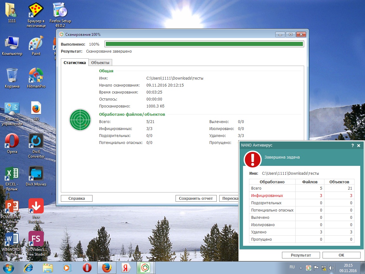Click the green scan progress bar
Viewport: 365px width, 274px height.
(x=204, y=44)
